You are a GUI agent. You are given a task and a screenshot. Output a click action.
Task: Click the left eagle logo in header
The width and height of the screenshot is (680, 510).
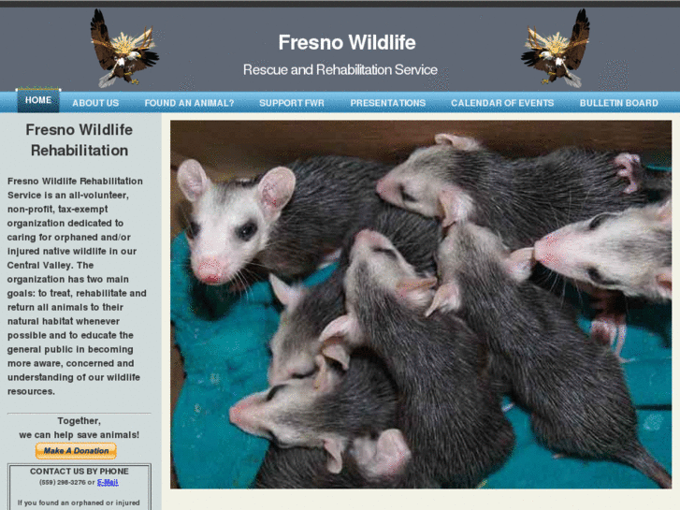click(x=124, y=48)
